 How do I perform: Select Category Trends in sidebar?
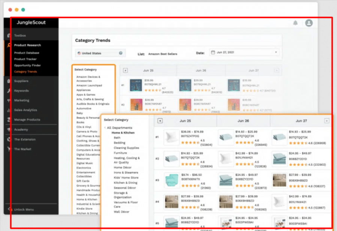[25, 72]
